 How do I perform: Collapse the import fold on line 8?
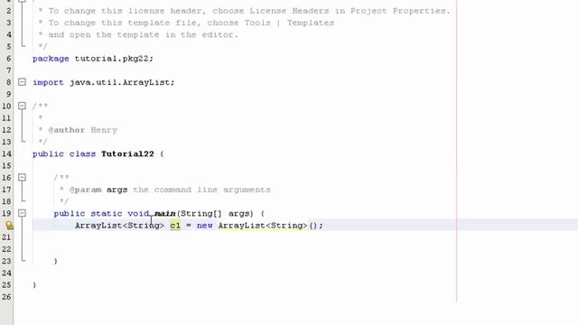(22, 82)
